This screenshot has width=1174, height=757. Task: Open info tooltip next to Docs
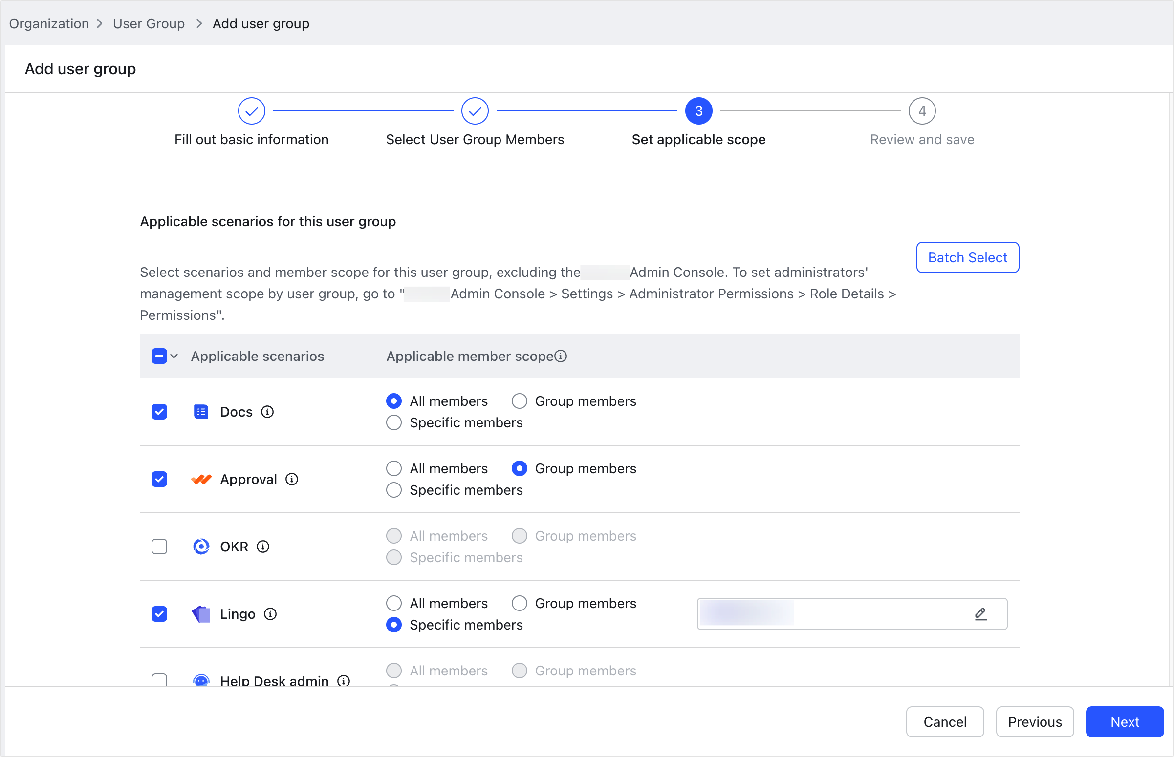tap(267, 412)
